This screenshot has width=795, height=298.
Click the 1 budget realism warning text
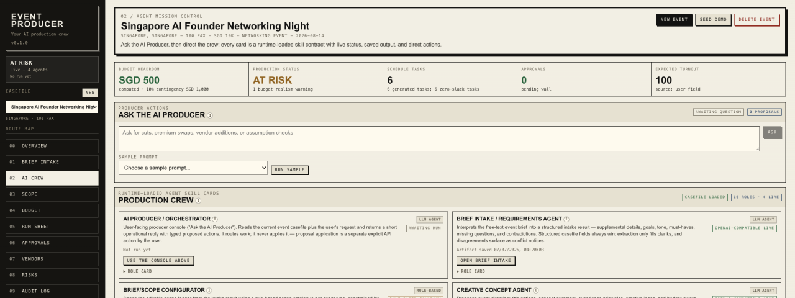[x=283, y=89]
